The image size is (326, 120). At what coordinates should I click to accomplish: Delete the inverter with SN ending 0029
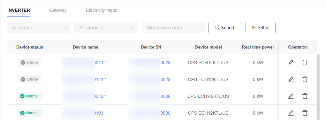pos(305,79)
